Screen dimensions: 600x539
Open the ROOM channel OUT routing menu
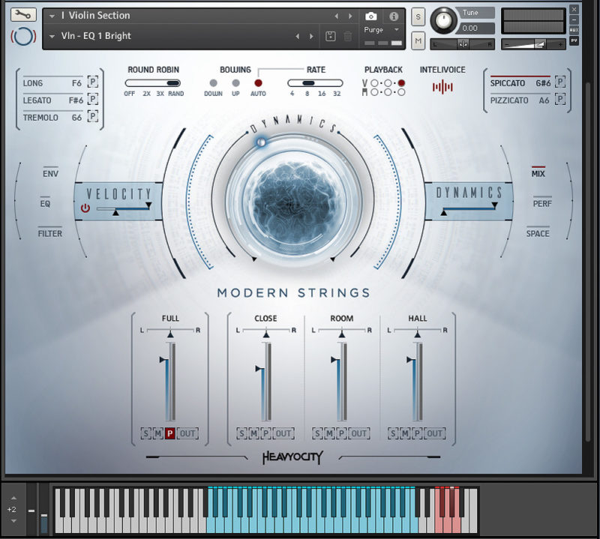click(x=359, y=433)
